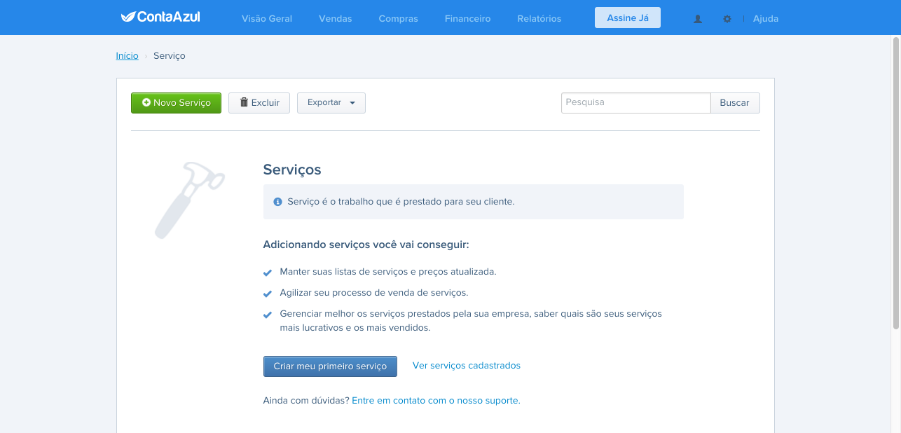Screen dimensions: 901x433
Task: Click the Assine Já button
Action: tap(628, 18)
